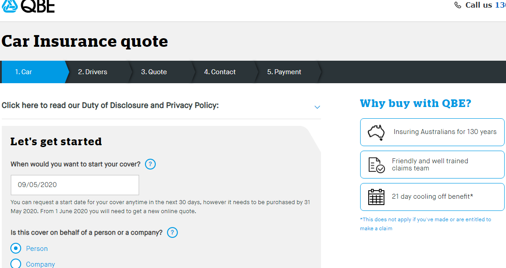Click the phone icon beside Call us
Viewport: 506px width, 268px height.
457,5
